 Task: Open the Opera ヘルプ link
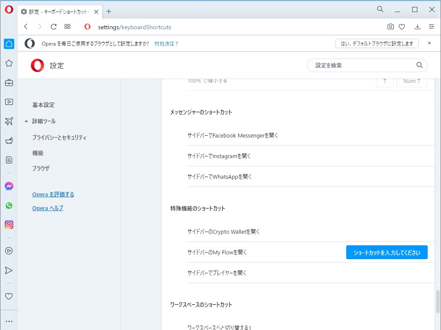[47, 208]
